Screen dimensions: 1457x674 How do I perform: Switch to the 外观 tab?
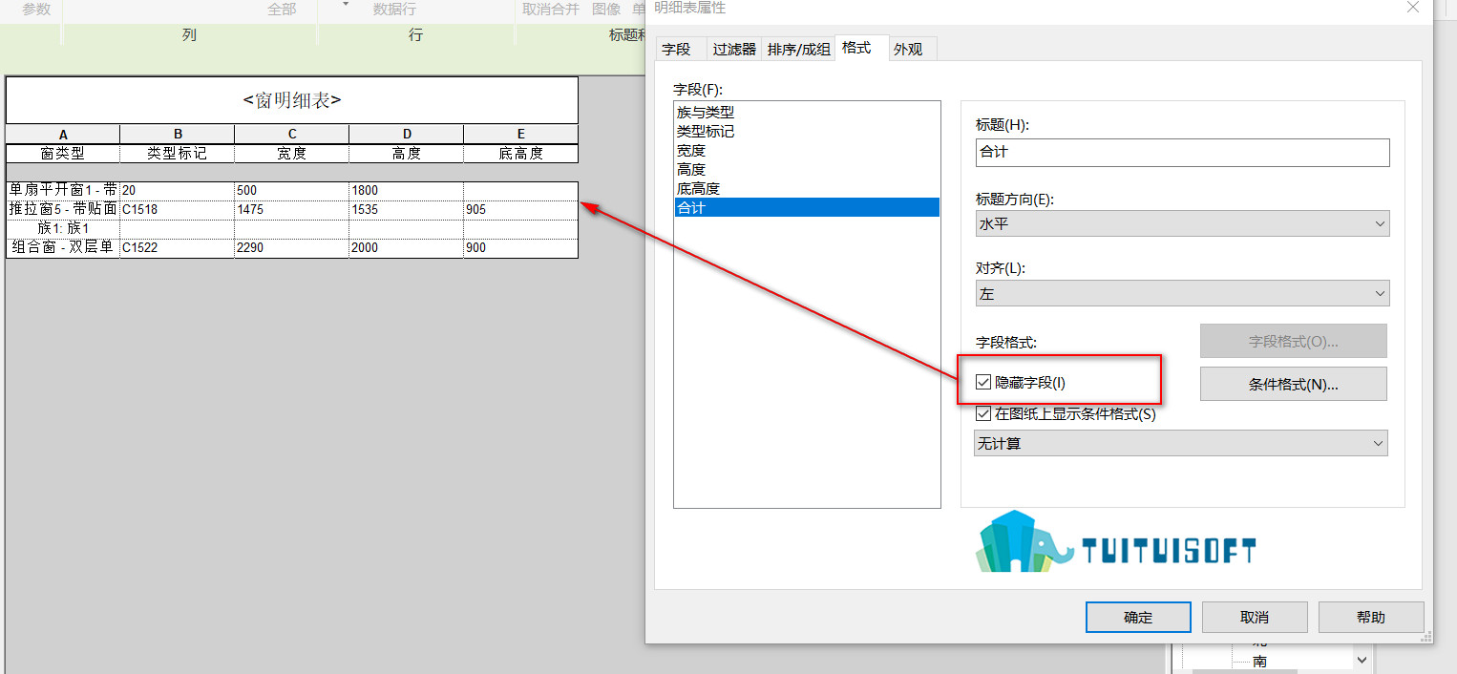click(912, 49)
